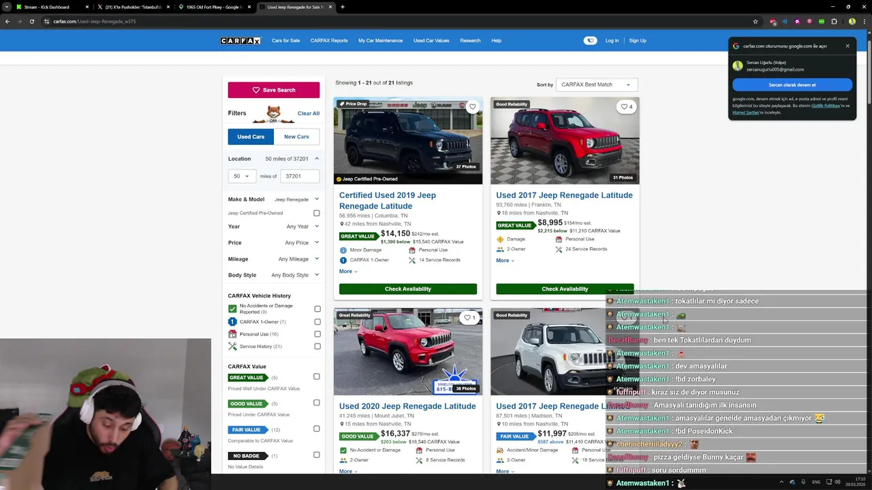The image size is (872, 490).
Task: Check the Service History filter
Action: pyautogui.click(x=317, y=346)
